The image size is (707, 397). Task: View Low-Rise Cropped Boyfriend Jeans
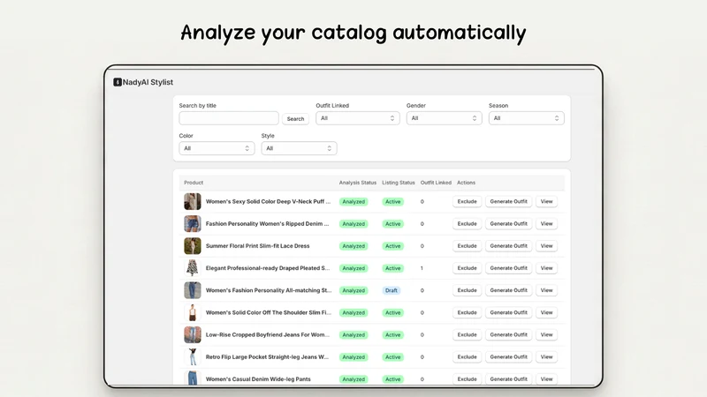tap(546, 335)
